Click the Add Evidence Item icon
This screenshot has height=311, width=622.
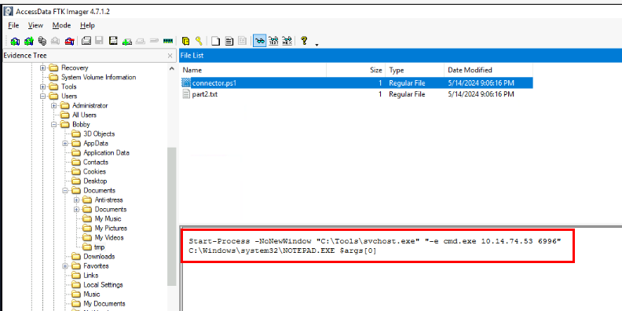click(15, 41)
